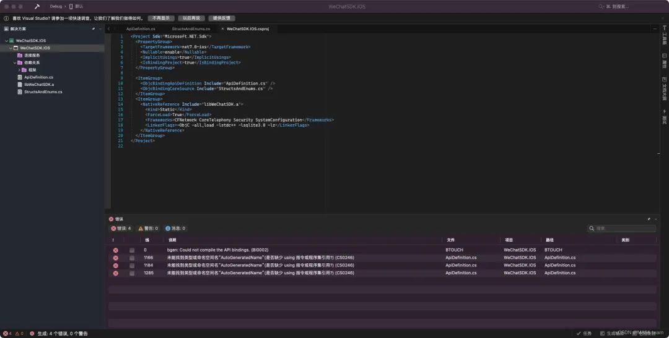Click the build hammer icon
Image resolution: width=669 pixels, height=338 pixels.
pos(37,6)
